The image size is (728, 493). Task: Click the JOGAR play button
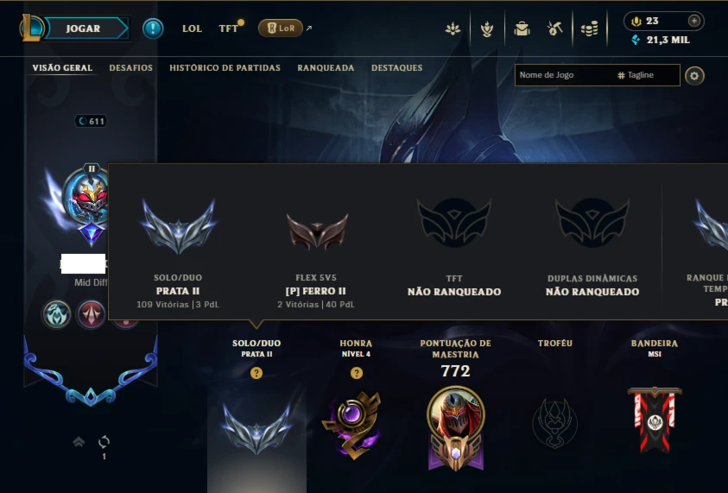[x=84, y=28]
